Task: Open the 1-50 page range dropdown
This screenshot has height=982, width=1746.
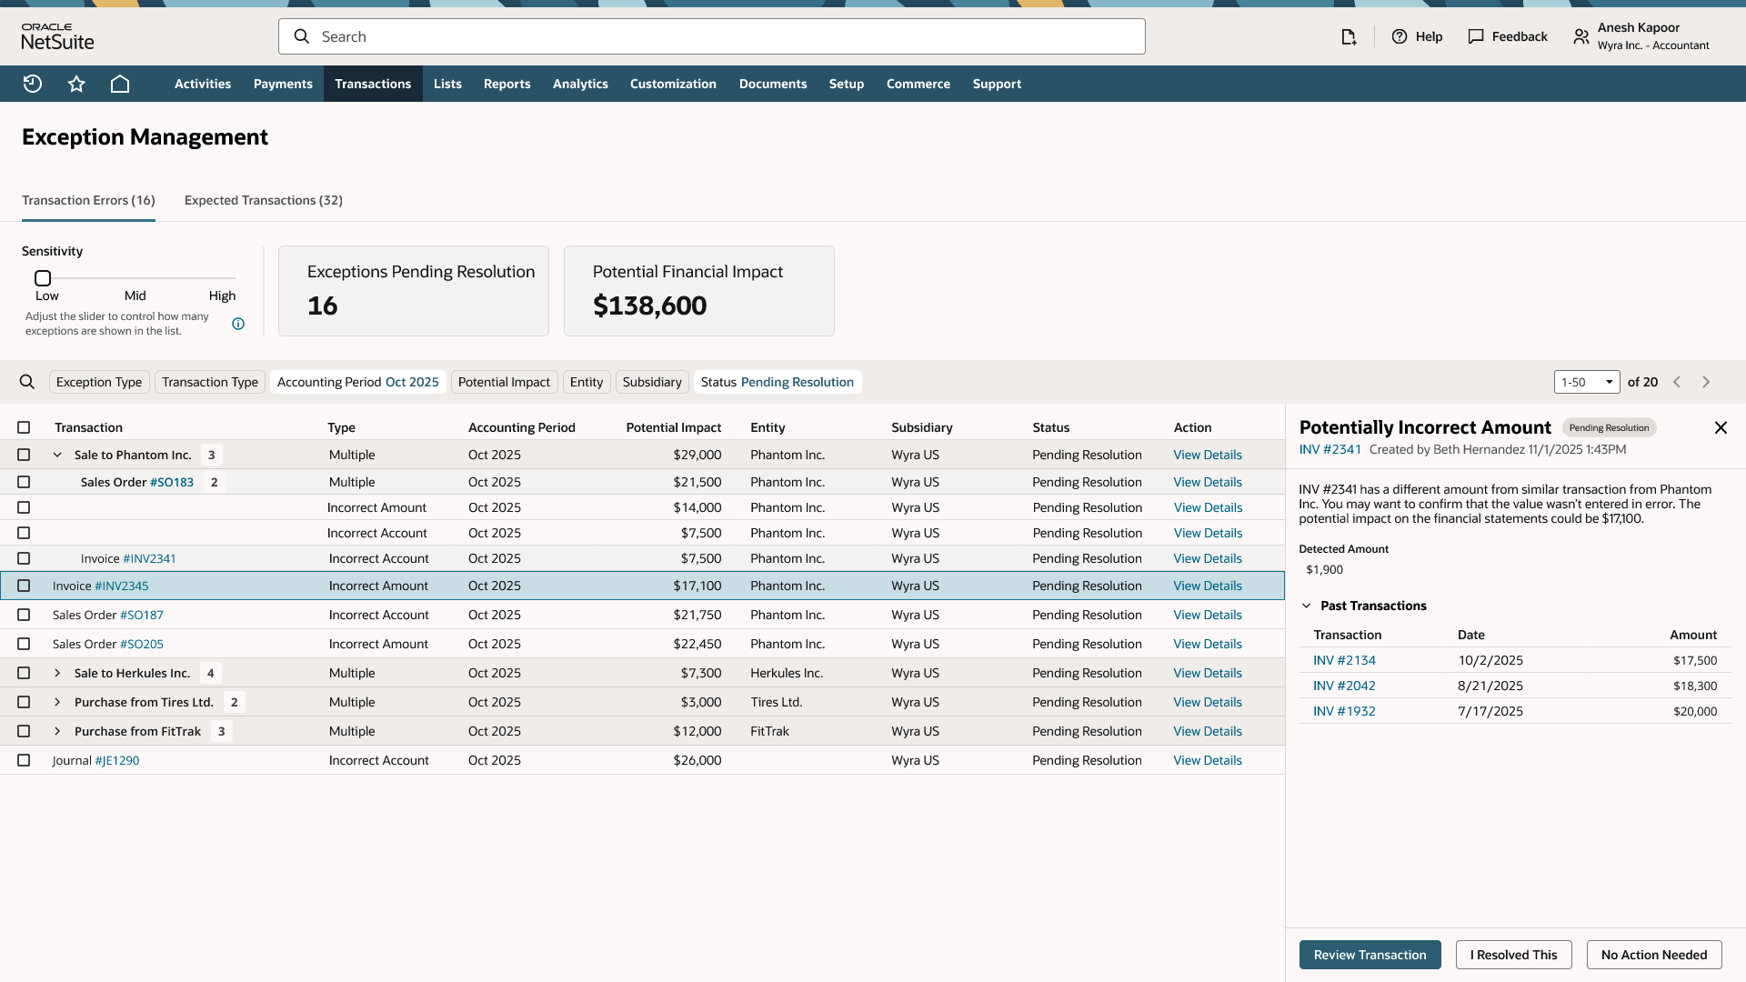Action: tap(1587, 382)
